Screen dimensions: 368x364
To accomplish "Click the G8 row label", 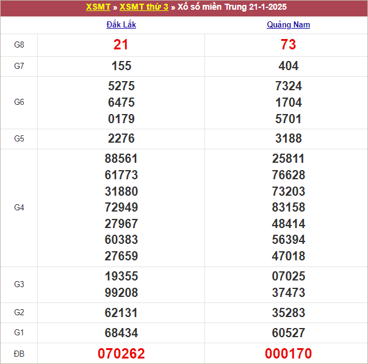I will point(19,45).
